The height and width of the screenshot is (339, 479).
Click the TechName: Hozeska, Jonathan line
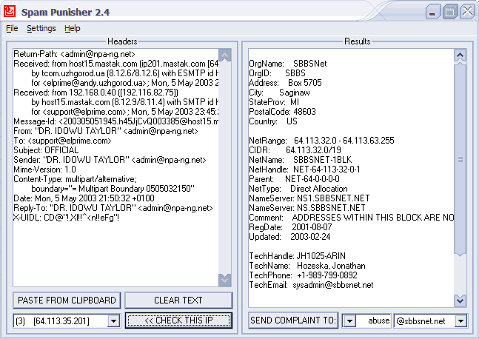(x=307, y=266)
